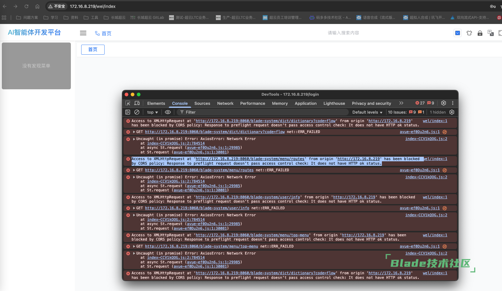
Task: Show more DevTools tabs chevron
Action: 401,103
